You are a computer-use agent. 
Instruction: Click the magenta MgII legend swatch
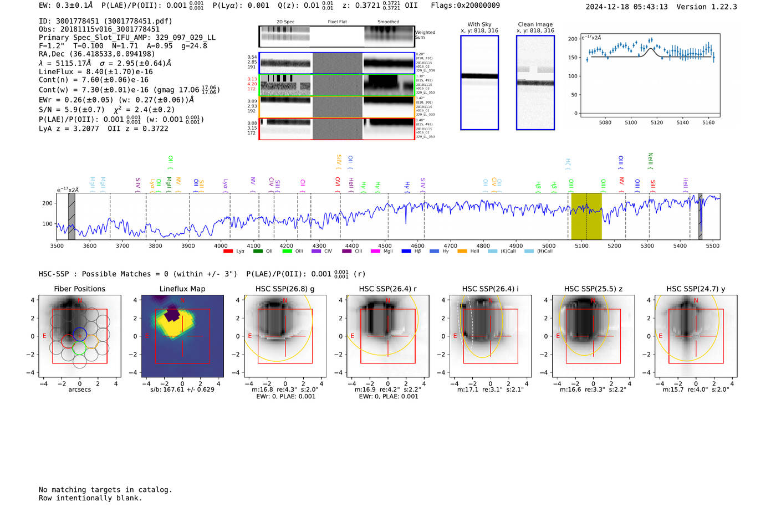[x=375, y=252]
